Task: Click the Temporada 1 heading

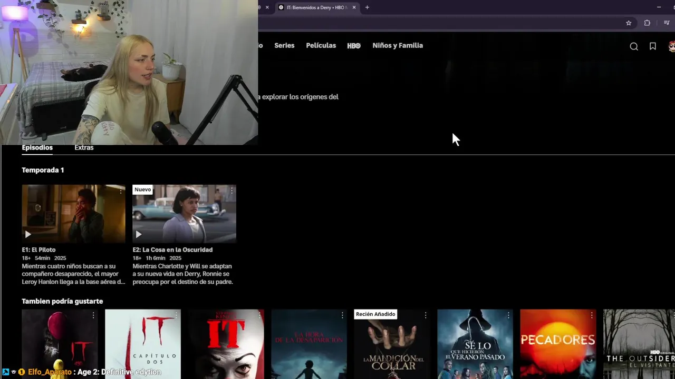Action: [43, 170]
